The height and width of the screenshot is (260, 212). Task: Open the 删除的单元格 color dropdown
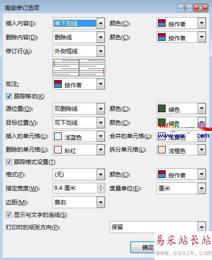pyautogui.click(x=100, y=150)
